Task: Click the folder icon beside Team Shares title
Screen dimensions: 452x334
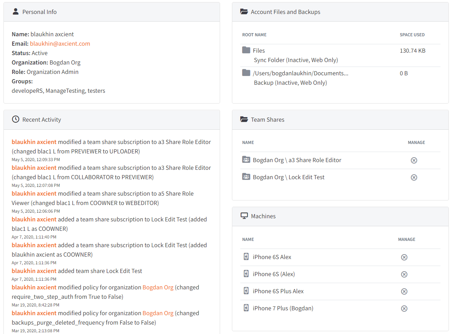Action: [244, 119]
